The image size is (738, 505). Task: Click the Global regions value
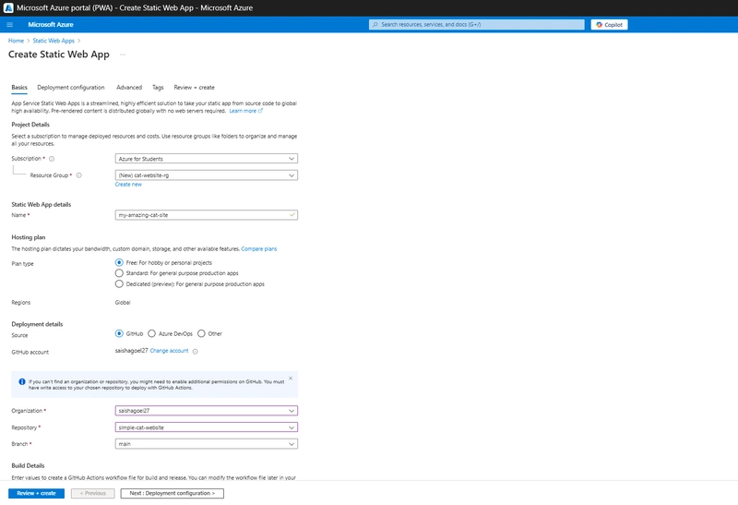tap(123, 303)
